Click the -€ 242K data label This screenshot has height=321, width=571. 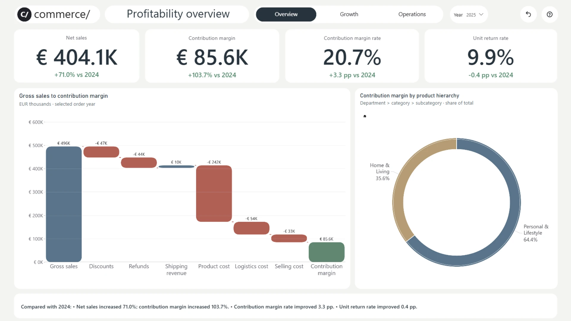coord(214,162)
